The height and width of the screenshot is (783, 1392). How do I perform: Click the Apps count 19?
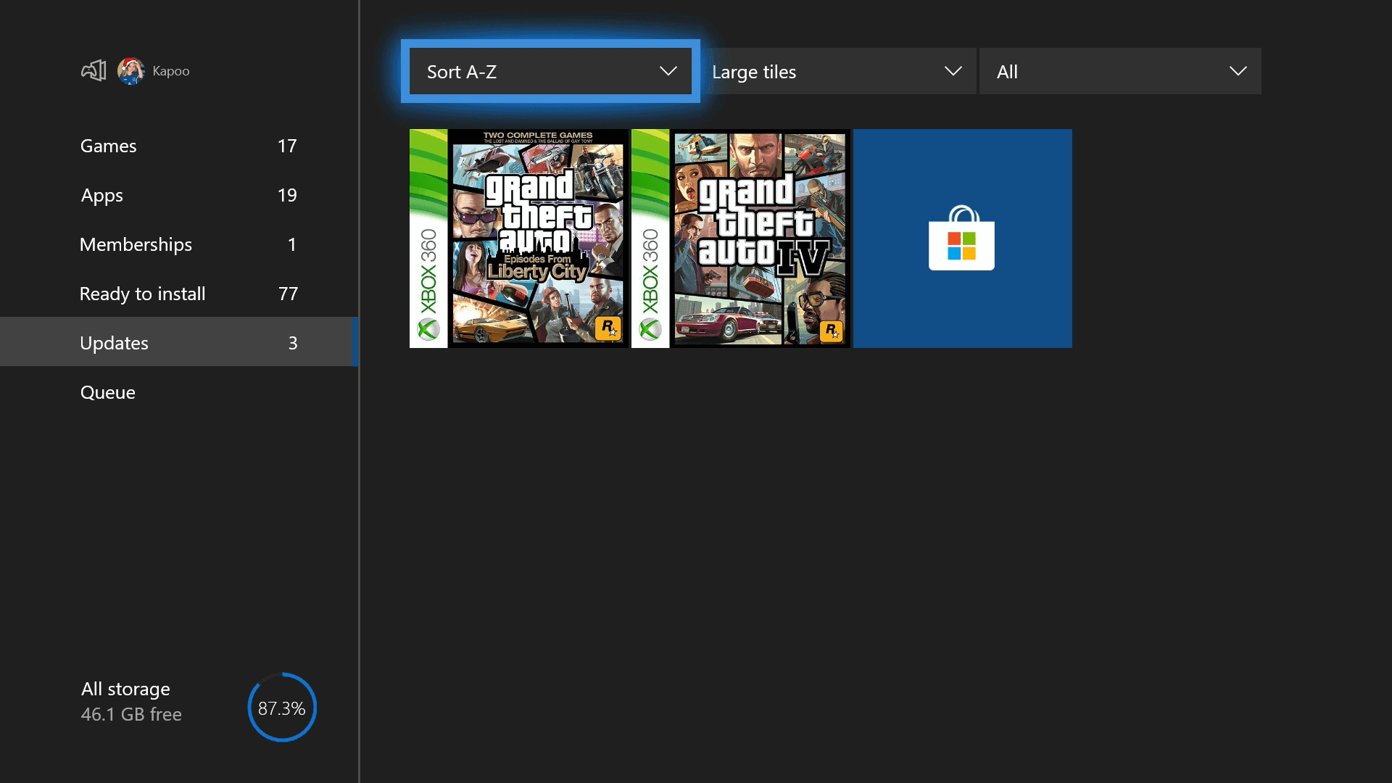287,195
